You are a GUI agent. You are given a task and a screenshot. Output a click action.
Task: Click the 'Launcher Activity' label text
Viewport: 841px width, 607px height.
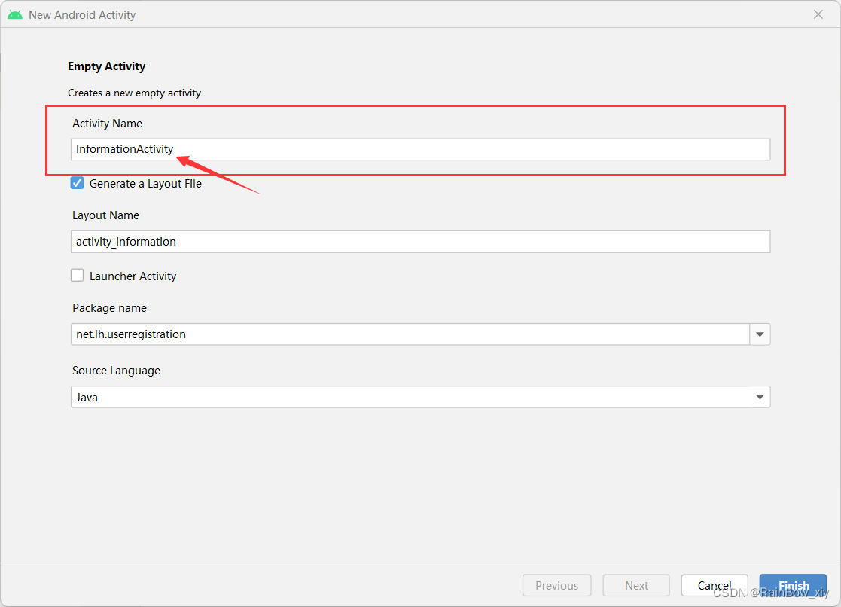[x=133, y=276]
